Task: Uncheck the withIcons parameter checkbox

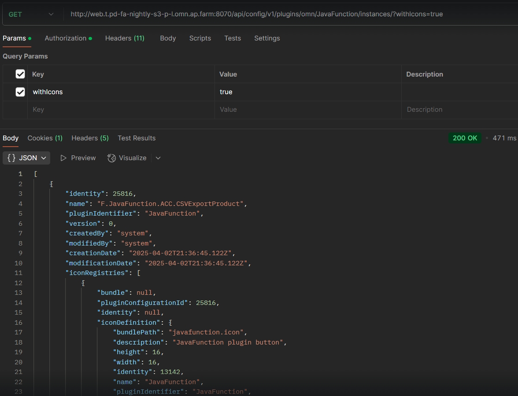Action: [20, 92]
